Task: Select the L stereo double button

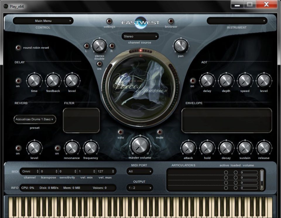Action: [87, 46]
